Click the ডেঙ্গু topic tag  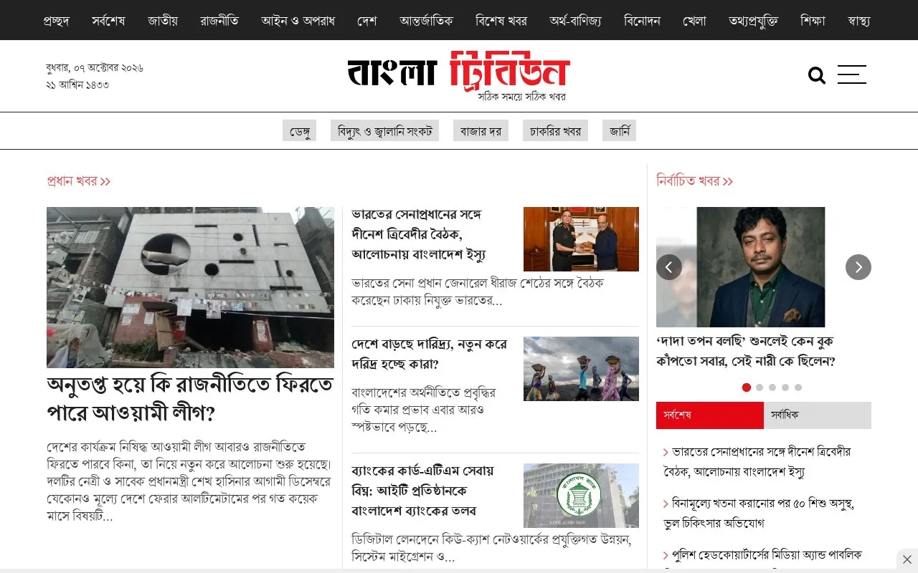click(x=299, y=130)
